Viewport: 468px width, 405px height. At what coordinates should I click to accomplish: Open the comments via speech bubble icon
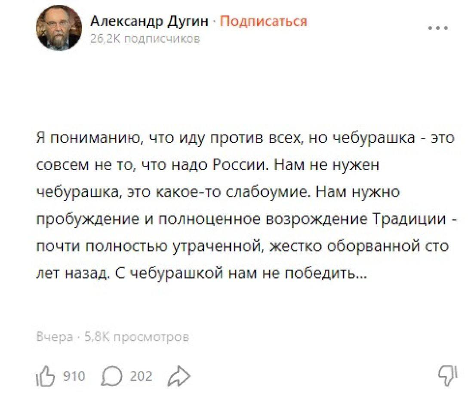[112, 375]
